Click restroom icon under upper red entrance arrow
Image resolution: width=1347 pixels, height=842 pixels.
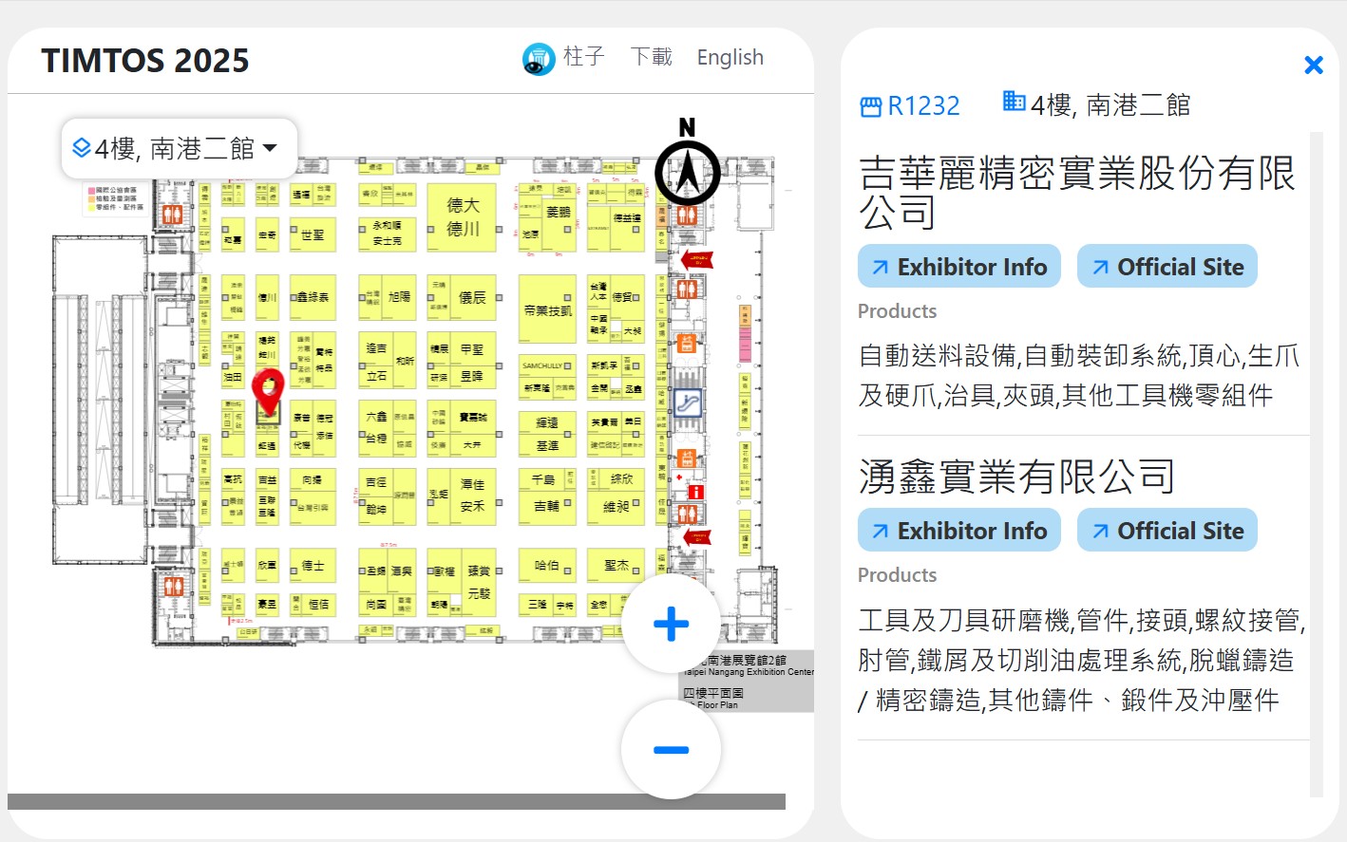click(x=687, y=288)
